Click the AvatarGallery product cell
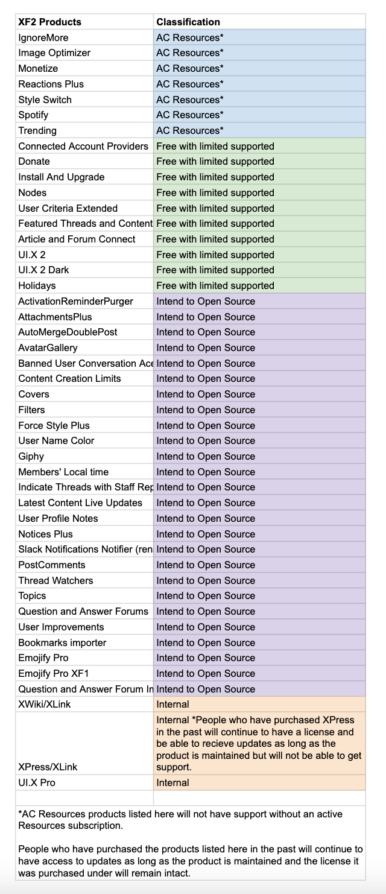 [48, 347]
